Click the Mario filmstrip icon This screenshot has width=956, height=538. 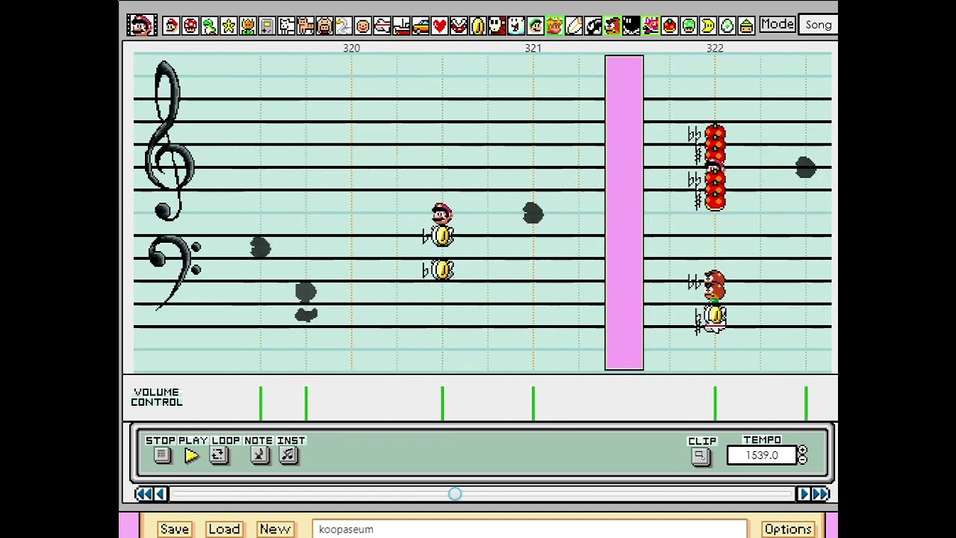pos(141,25)
